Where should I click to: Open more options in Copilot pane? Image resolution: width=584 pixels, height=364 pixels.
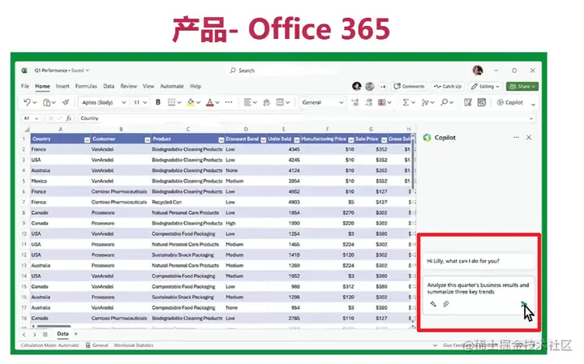516,137
